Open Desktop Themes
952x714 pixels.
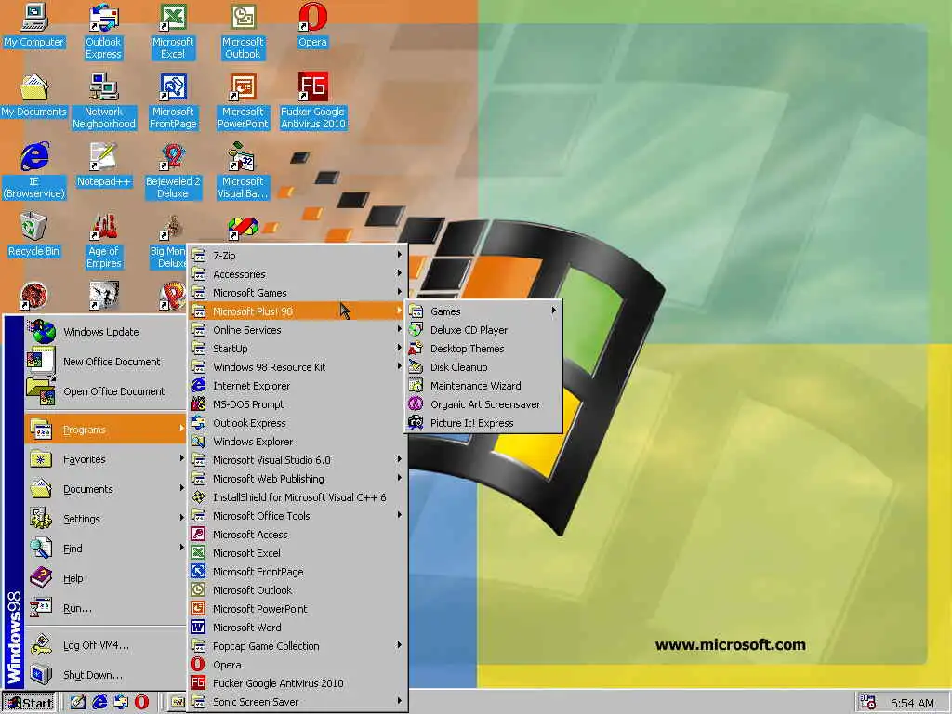tap(483, 349)
